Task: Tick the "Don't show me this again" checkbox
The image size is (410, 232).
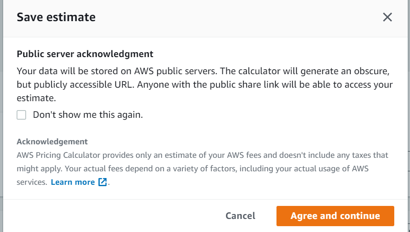Action: 22,115
